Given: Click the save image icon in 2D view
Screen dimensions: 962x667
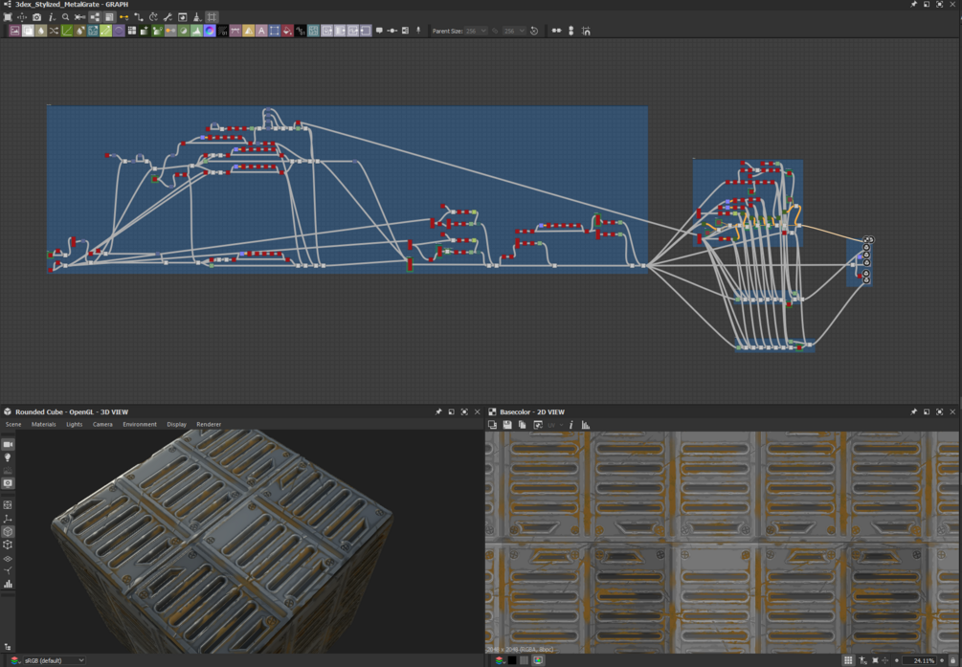Looking at the screenshot, I should click(x=507, y=425).
